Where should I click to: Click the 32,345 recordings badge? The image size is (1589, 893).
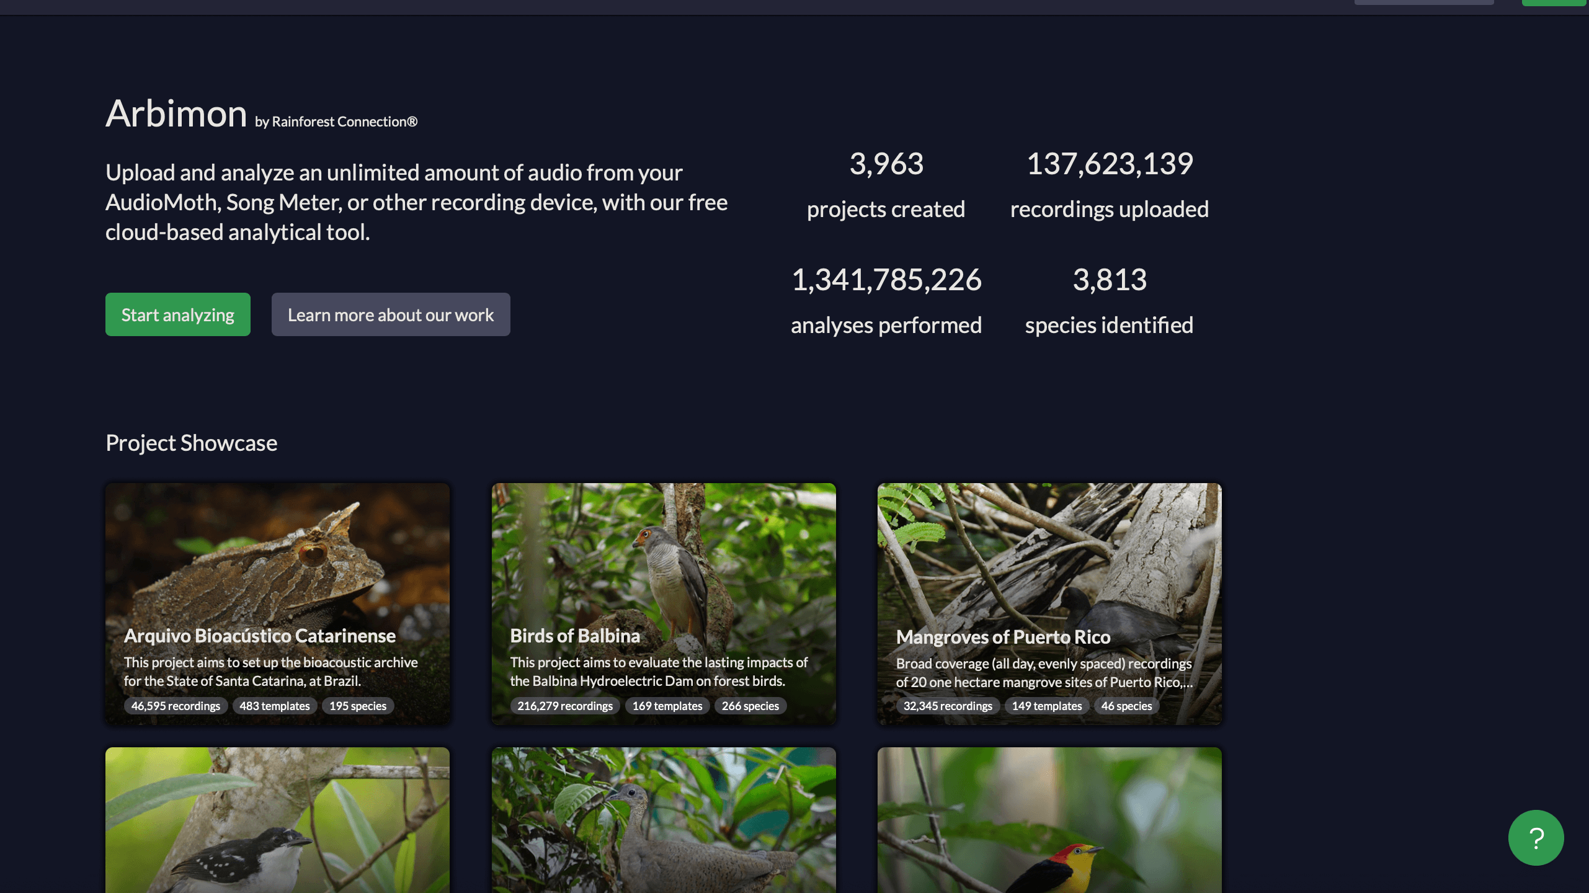tap(948, 706)
